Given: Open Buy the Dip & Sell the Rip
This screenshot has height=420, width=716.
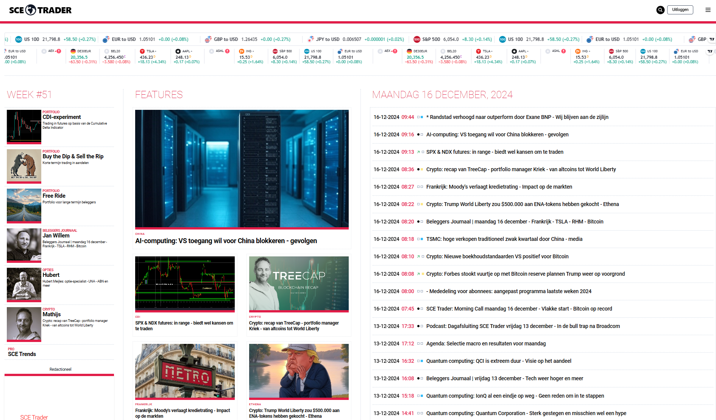Looking at the screenshot, I should pyautogui.click(x=73, y=157).
